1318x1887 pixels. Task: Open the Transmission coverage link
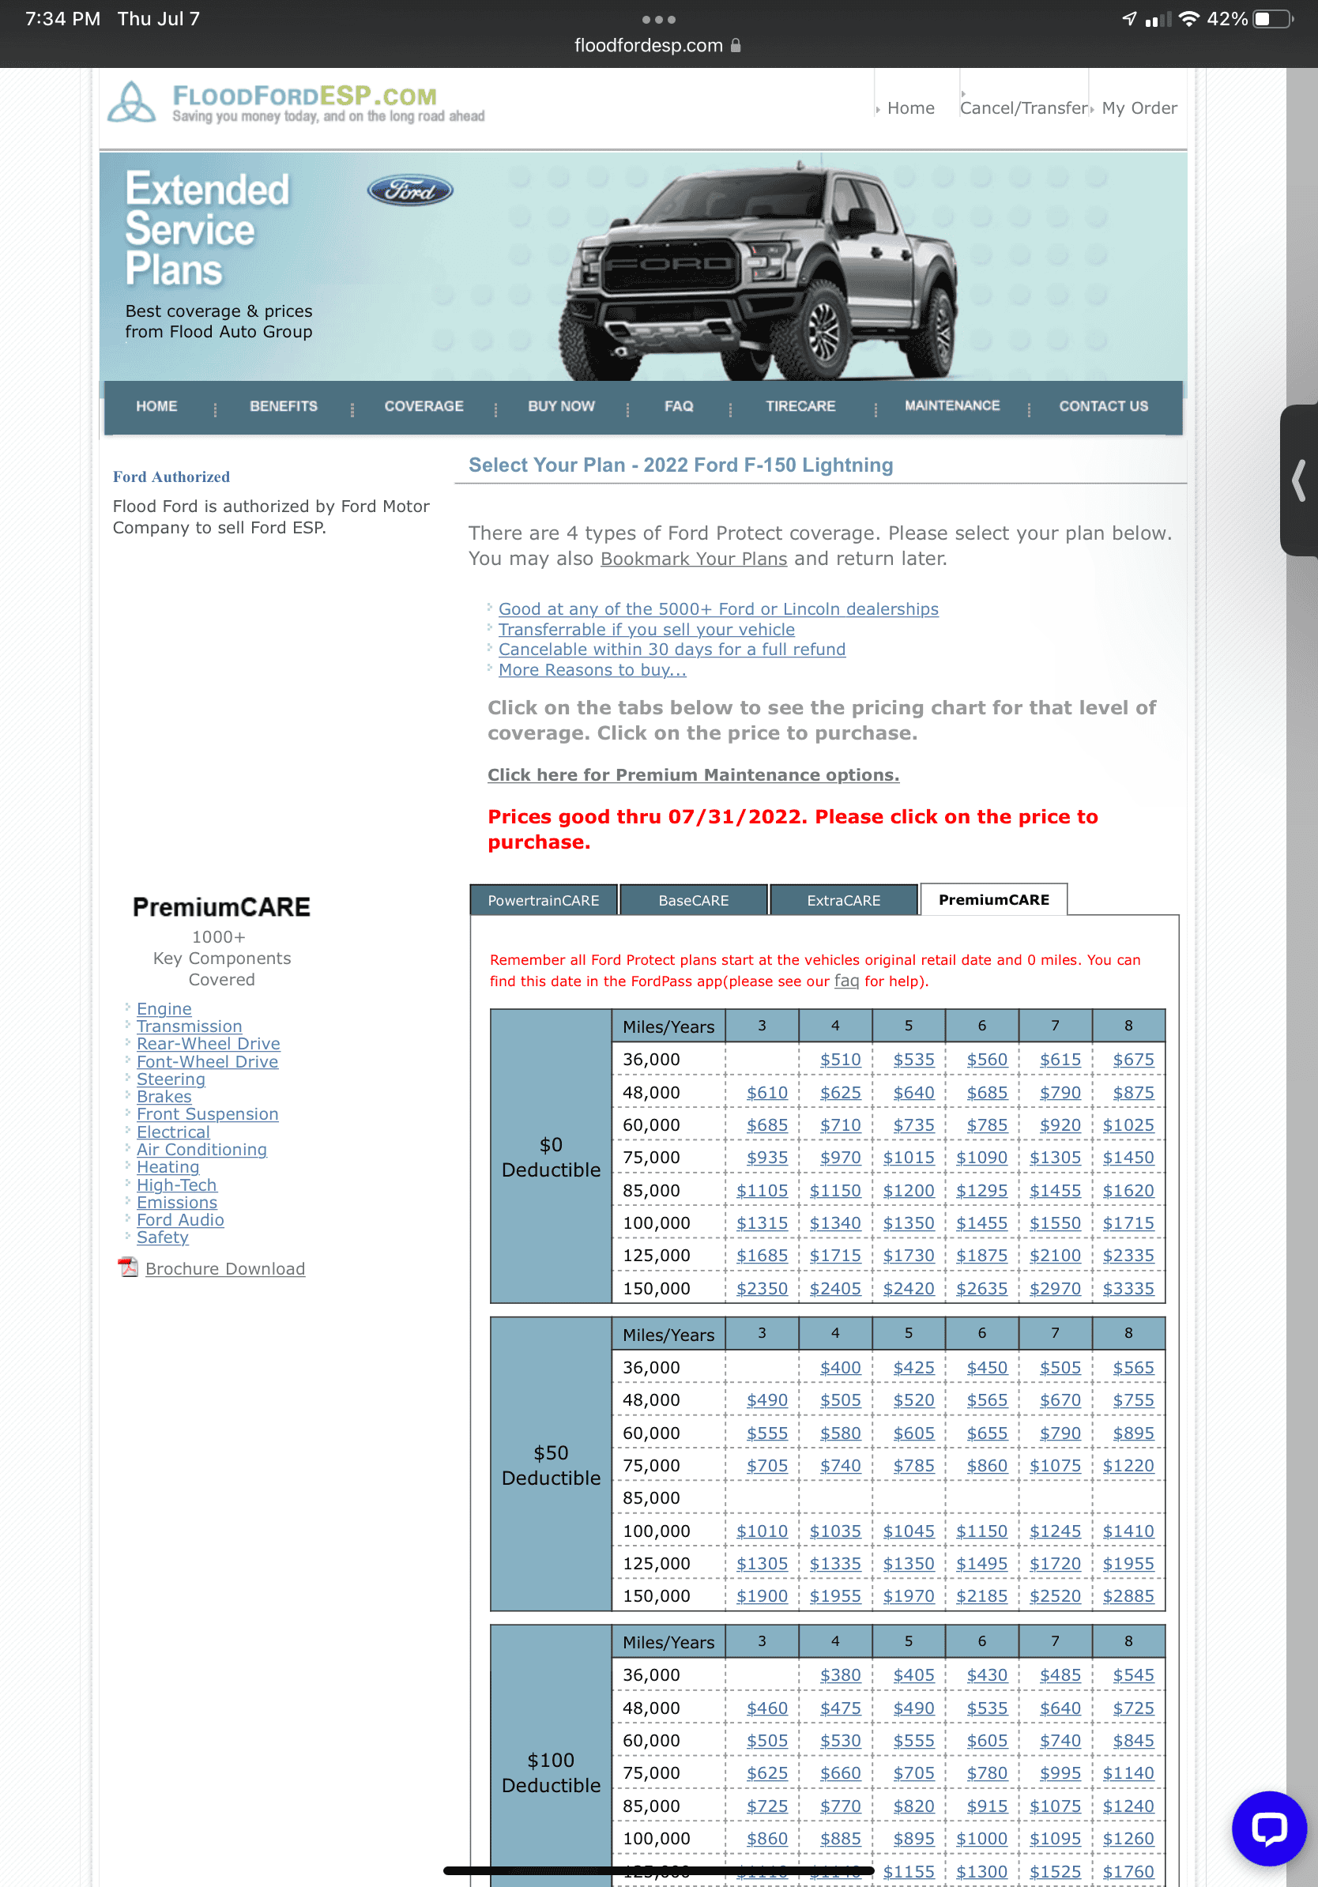coord(189,1026)
